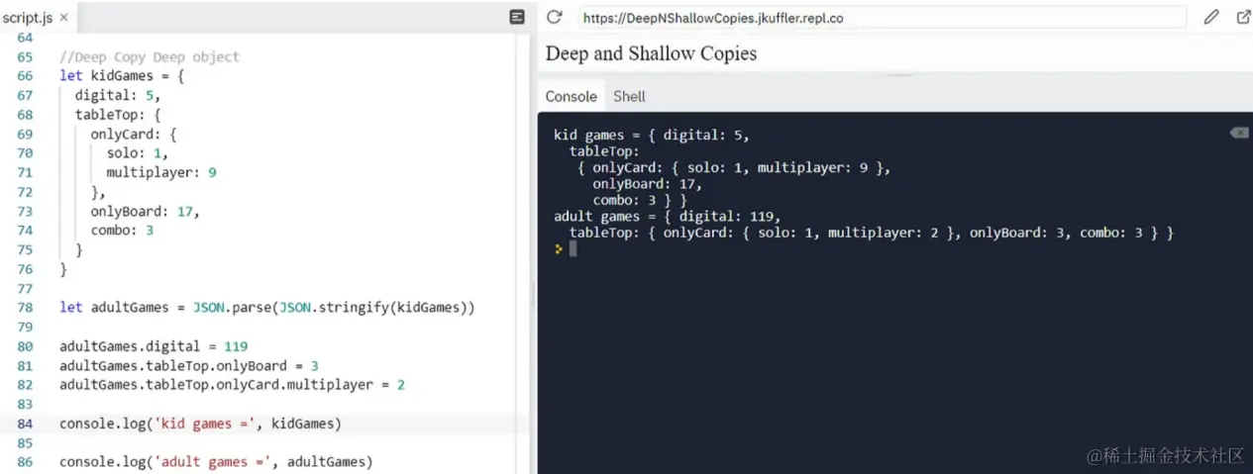Click the 'adultGames.tableTop.onlyBoard = 3' line

(188, 365)
